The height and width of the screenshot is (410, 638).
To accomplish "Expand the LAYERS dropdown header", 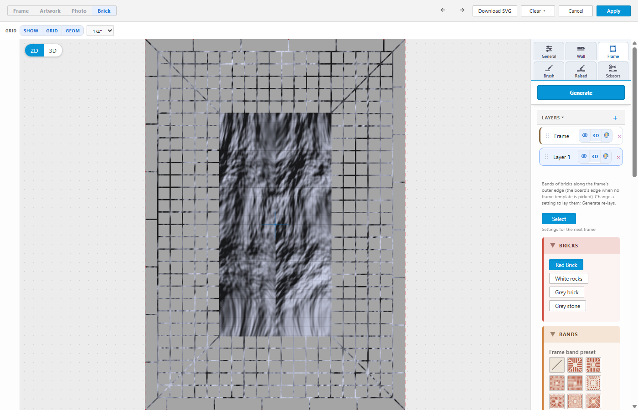I will point(553,118).
